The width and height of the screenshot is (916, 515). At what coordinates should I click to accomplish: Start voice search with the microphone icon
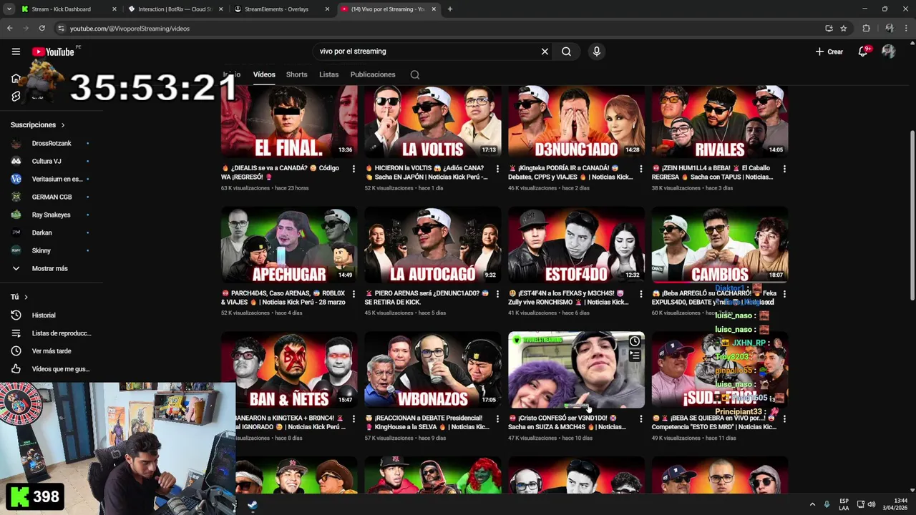pyautogui.click(x=596, y=51)
